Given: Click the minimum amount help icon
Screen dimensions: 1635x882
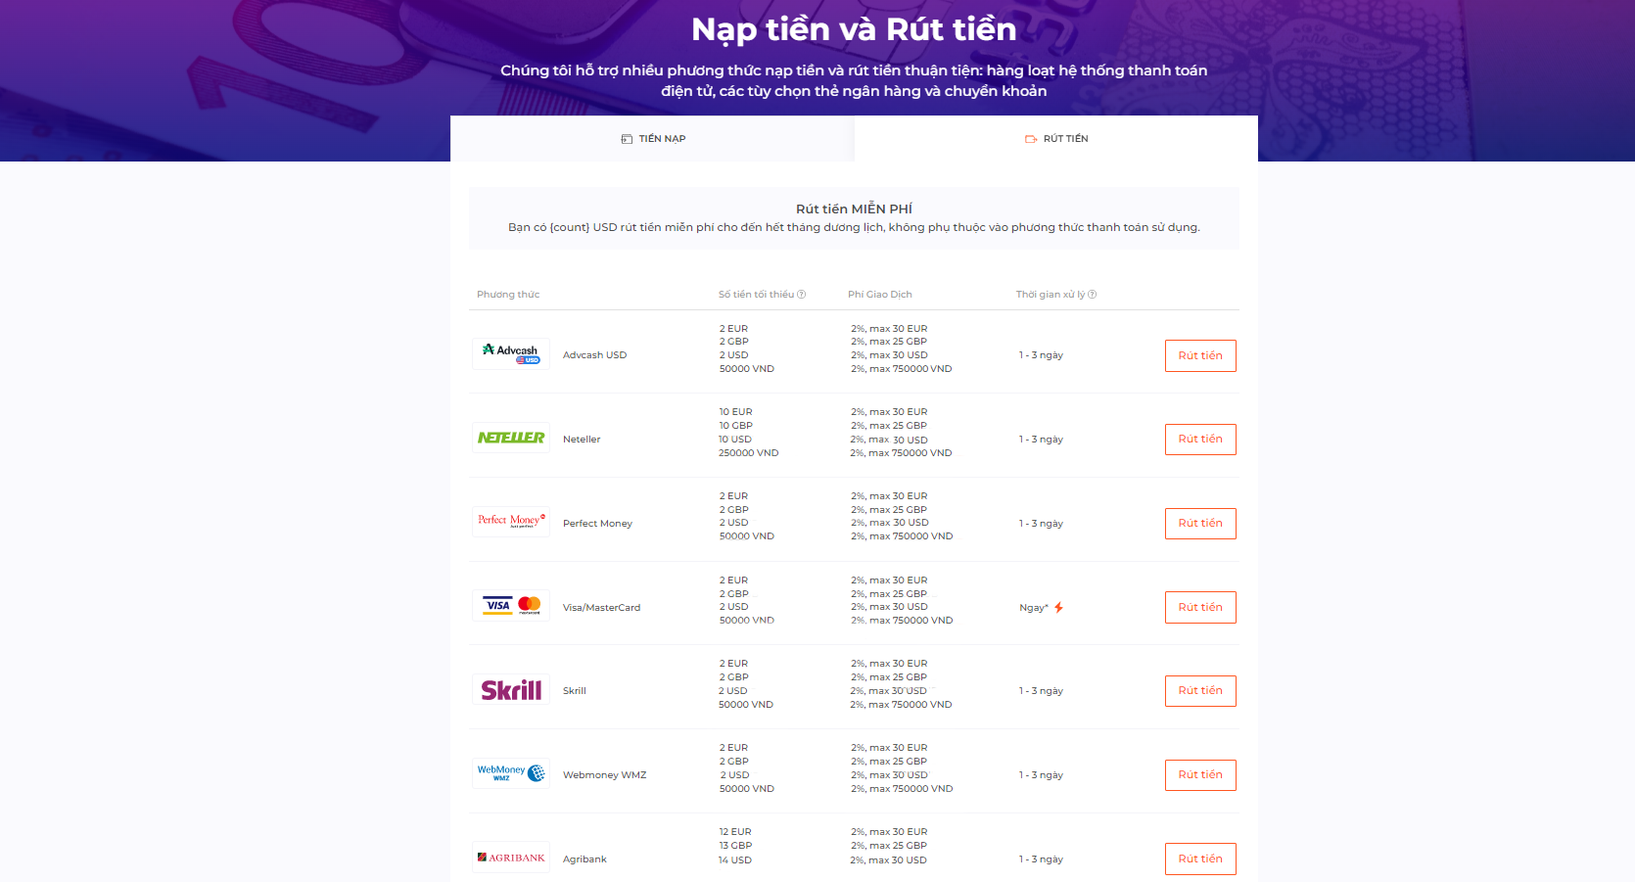Looking at the screenshot, I should tap(802, 295).
